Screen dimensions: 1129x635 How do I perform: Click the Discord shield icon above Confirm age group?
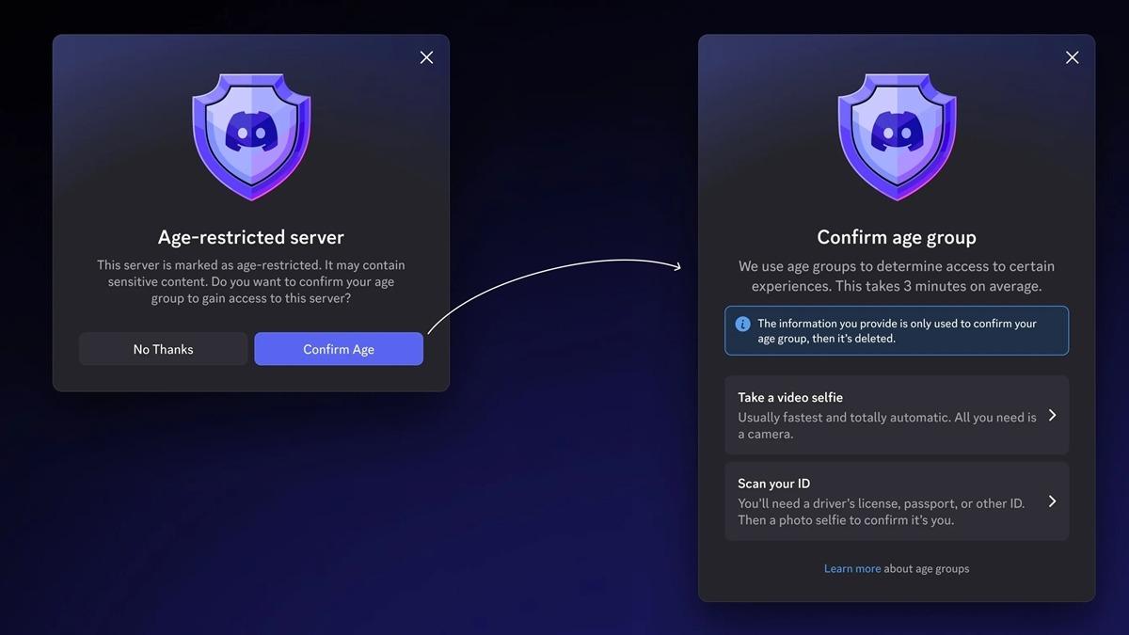click(x=897, y=136)
